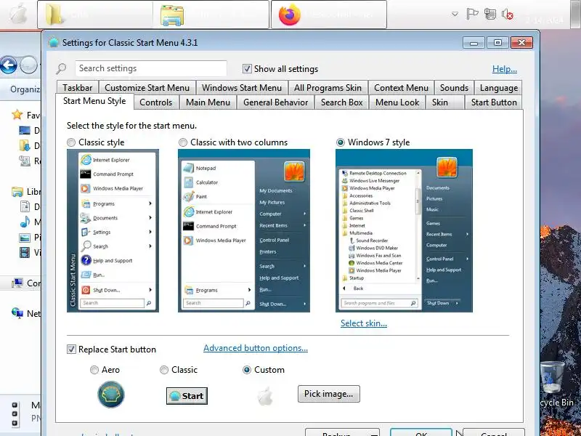The height and width of the screenshot is (436, 581).
Task: Choose the Classic start button option
Action: [x=164, y=370]
